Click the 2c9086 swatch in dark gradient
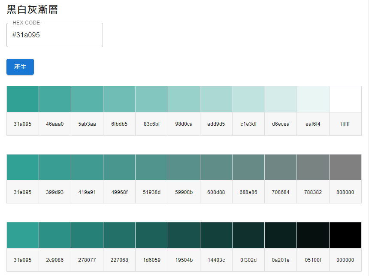The width and height of the screenshot is (369, 276). point(54,234)
